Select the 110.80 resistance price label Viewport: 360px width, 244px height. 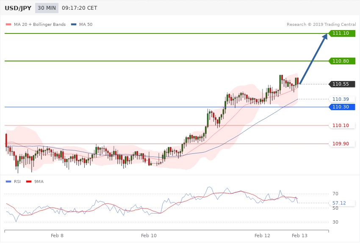pyautogui.click(x=342, y=61)
